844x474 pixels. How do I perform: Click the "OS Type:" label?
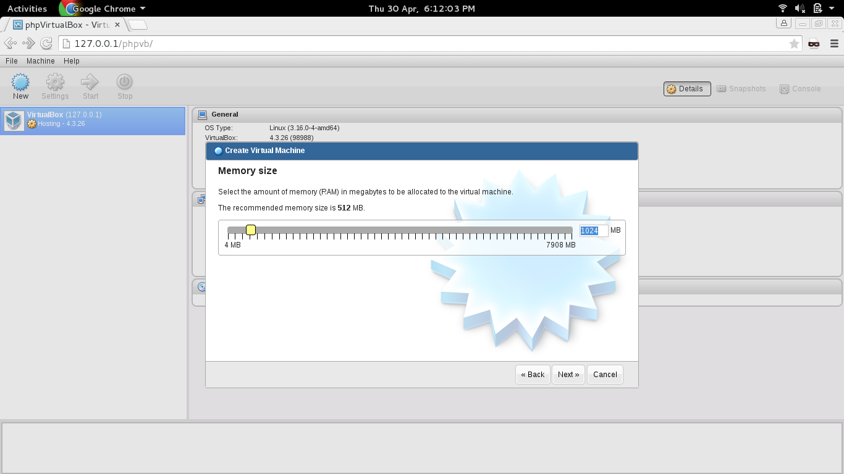219,128
